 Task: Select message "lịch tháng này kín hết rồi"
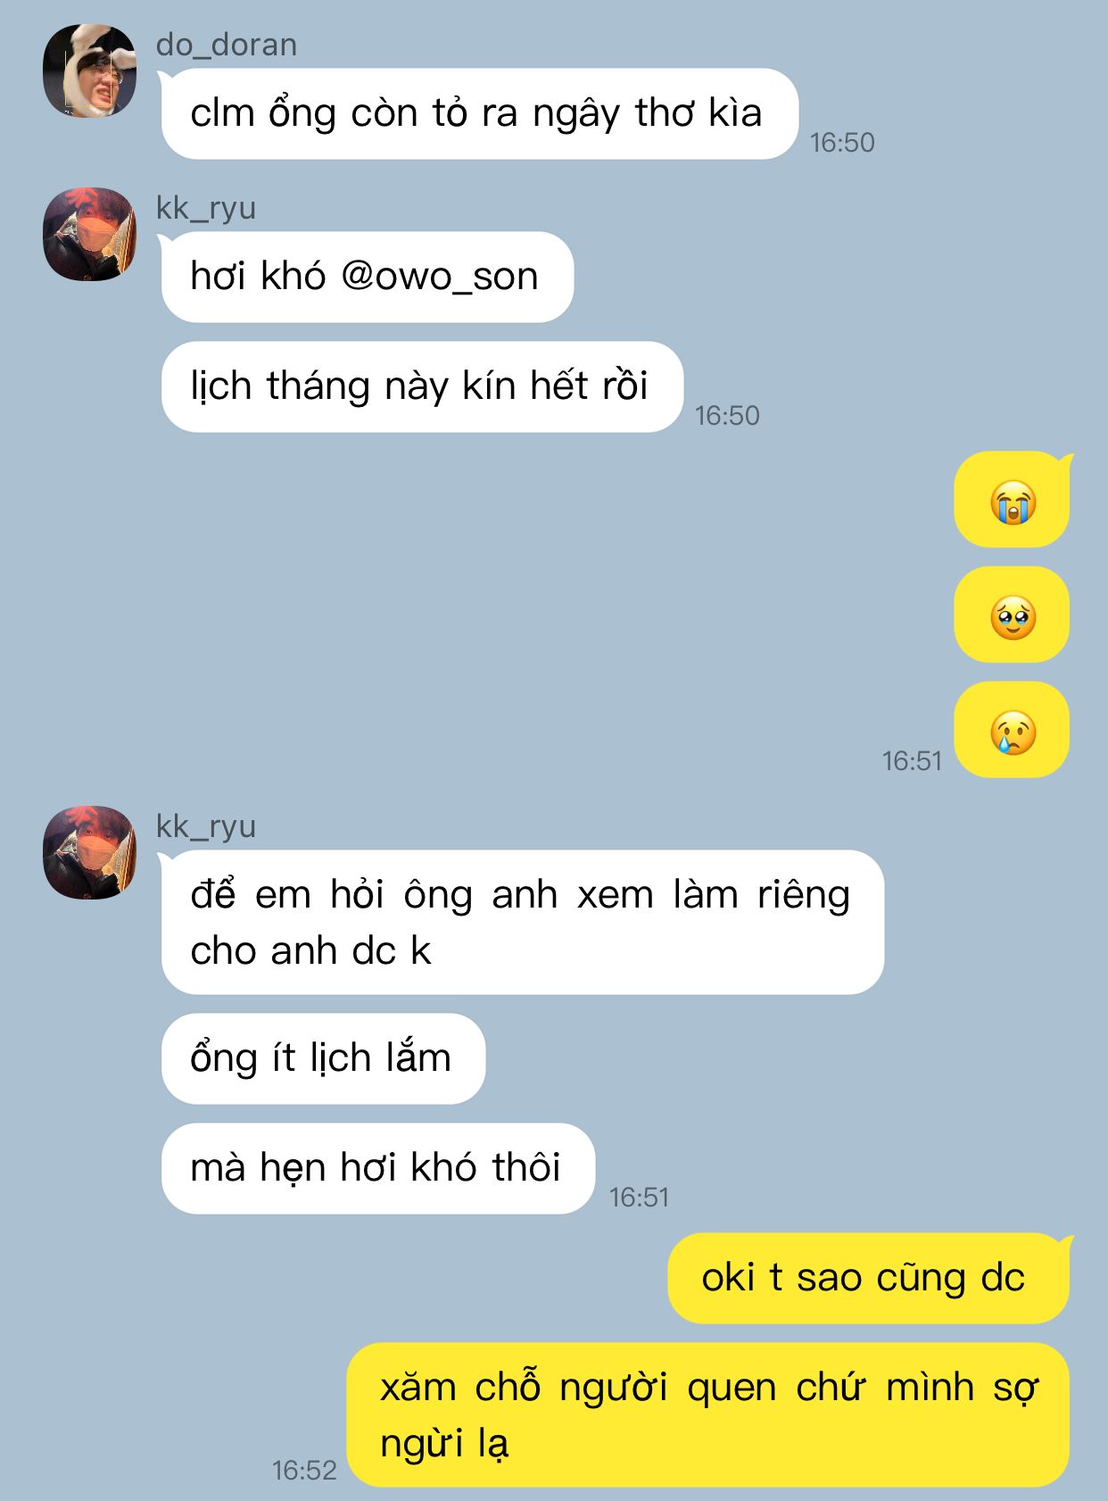tap(422, 386)
